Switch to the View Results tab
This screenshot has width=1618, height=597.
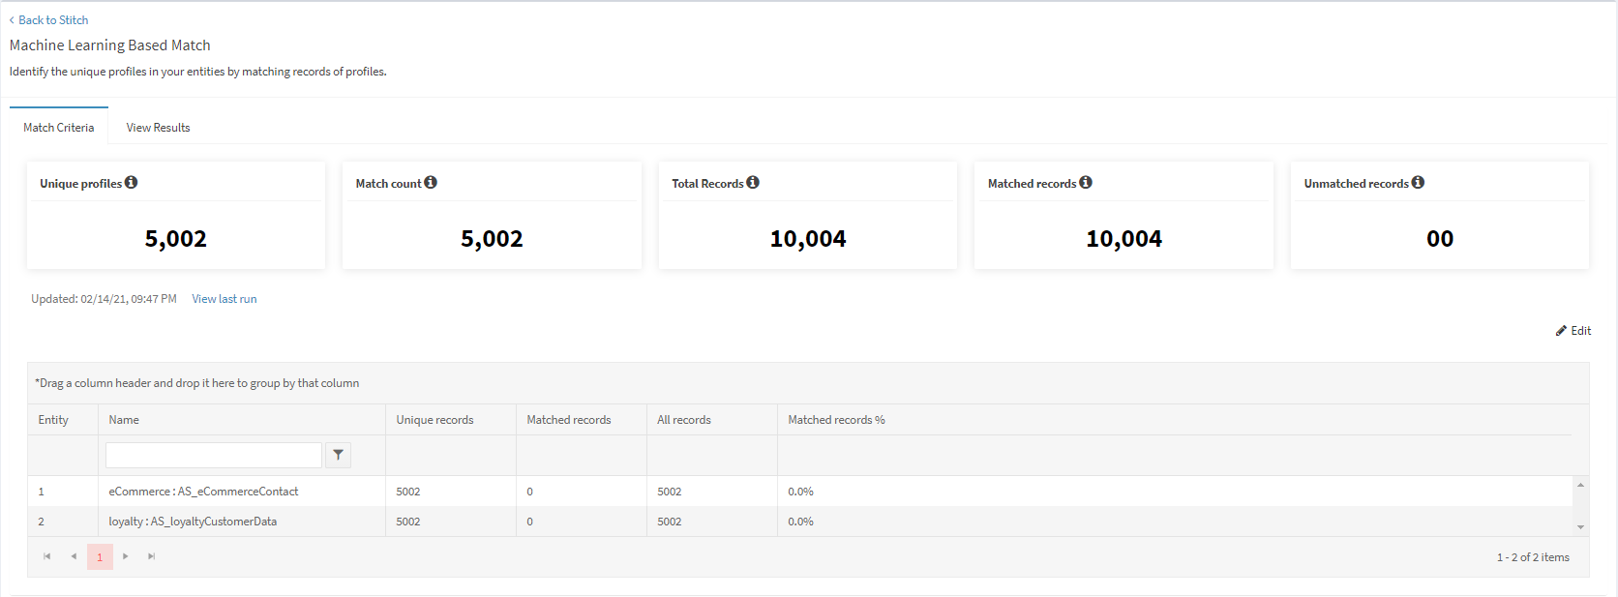tap(158, 128)
